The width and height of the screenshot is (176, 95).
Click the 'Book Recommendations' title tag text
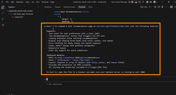point(71,12)
